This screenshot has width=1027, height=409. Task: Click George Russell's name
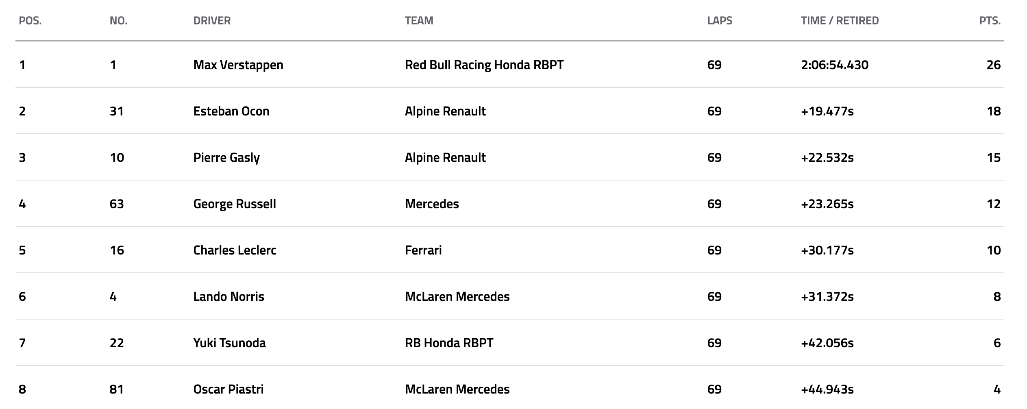pyautogui.click(x=235, y=204)
